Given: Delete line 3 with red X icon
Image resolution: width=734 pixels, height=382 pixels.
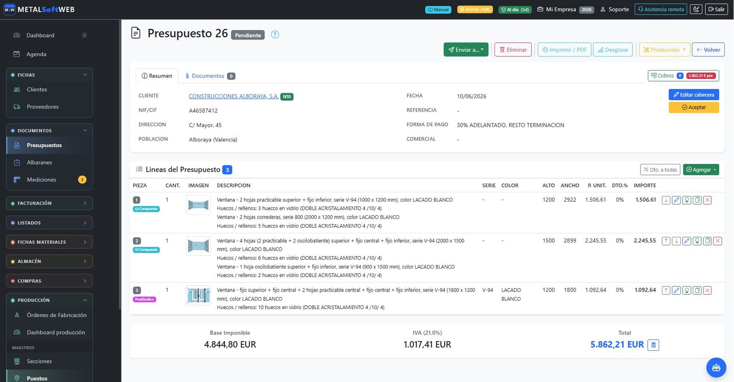Looking at the screenshot, I should tap(707, 291).
